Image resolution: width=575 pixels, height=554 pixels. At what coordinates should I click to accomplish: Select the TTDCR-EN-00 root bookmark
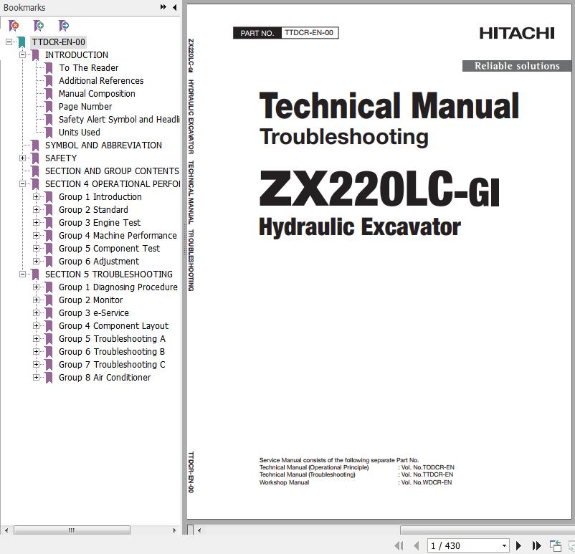pos(58,42)
